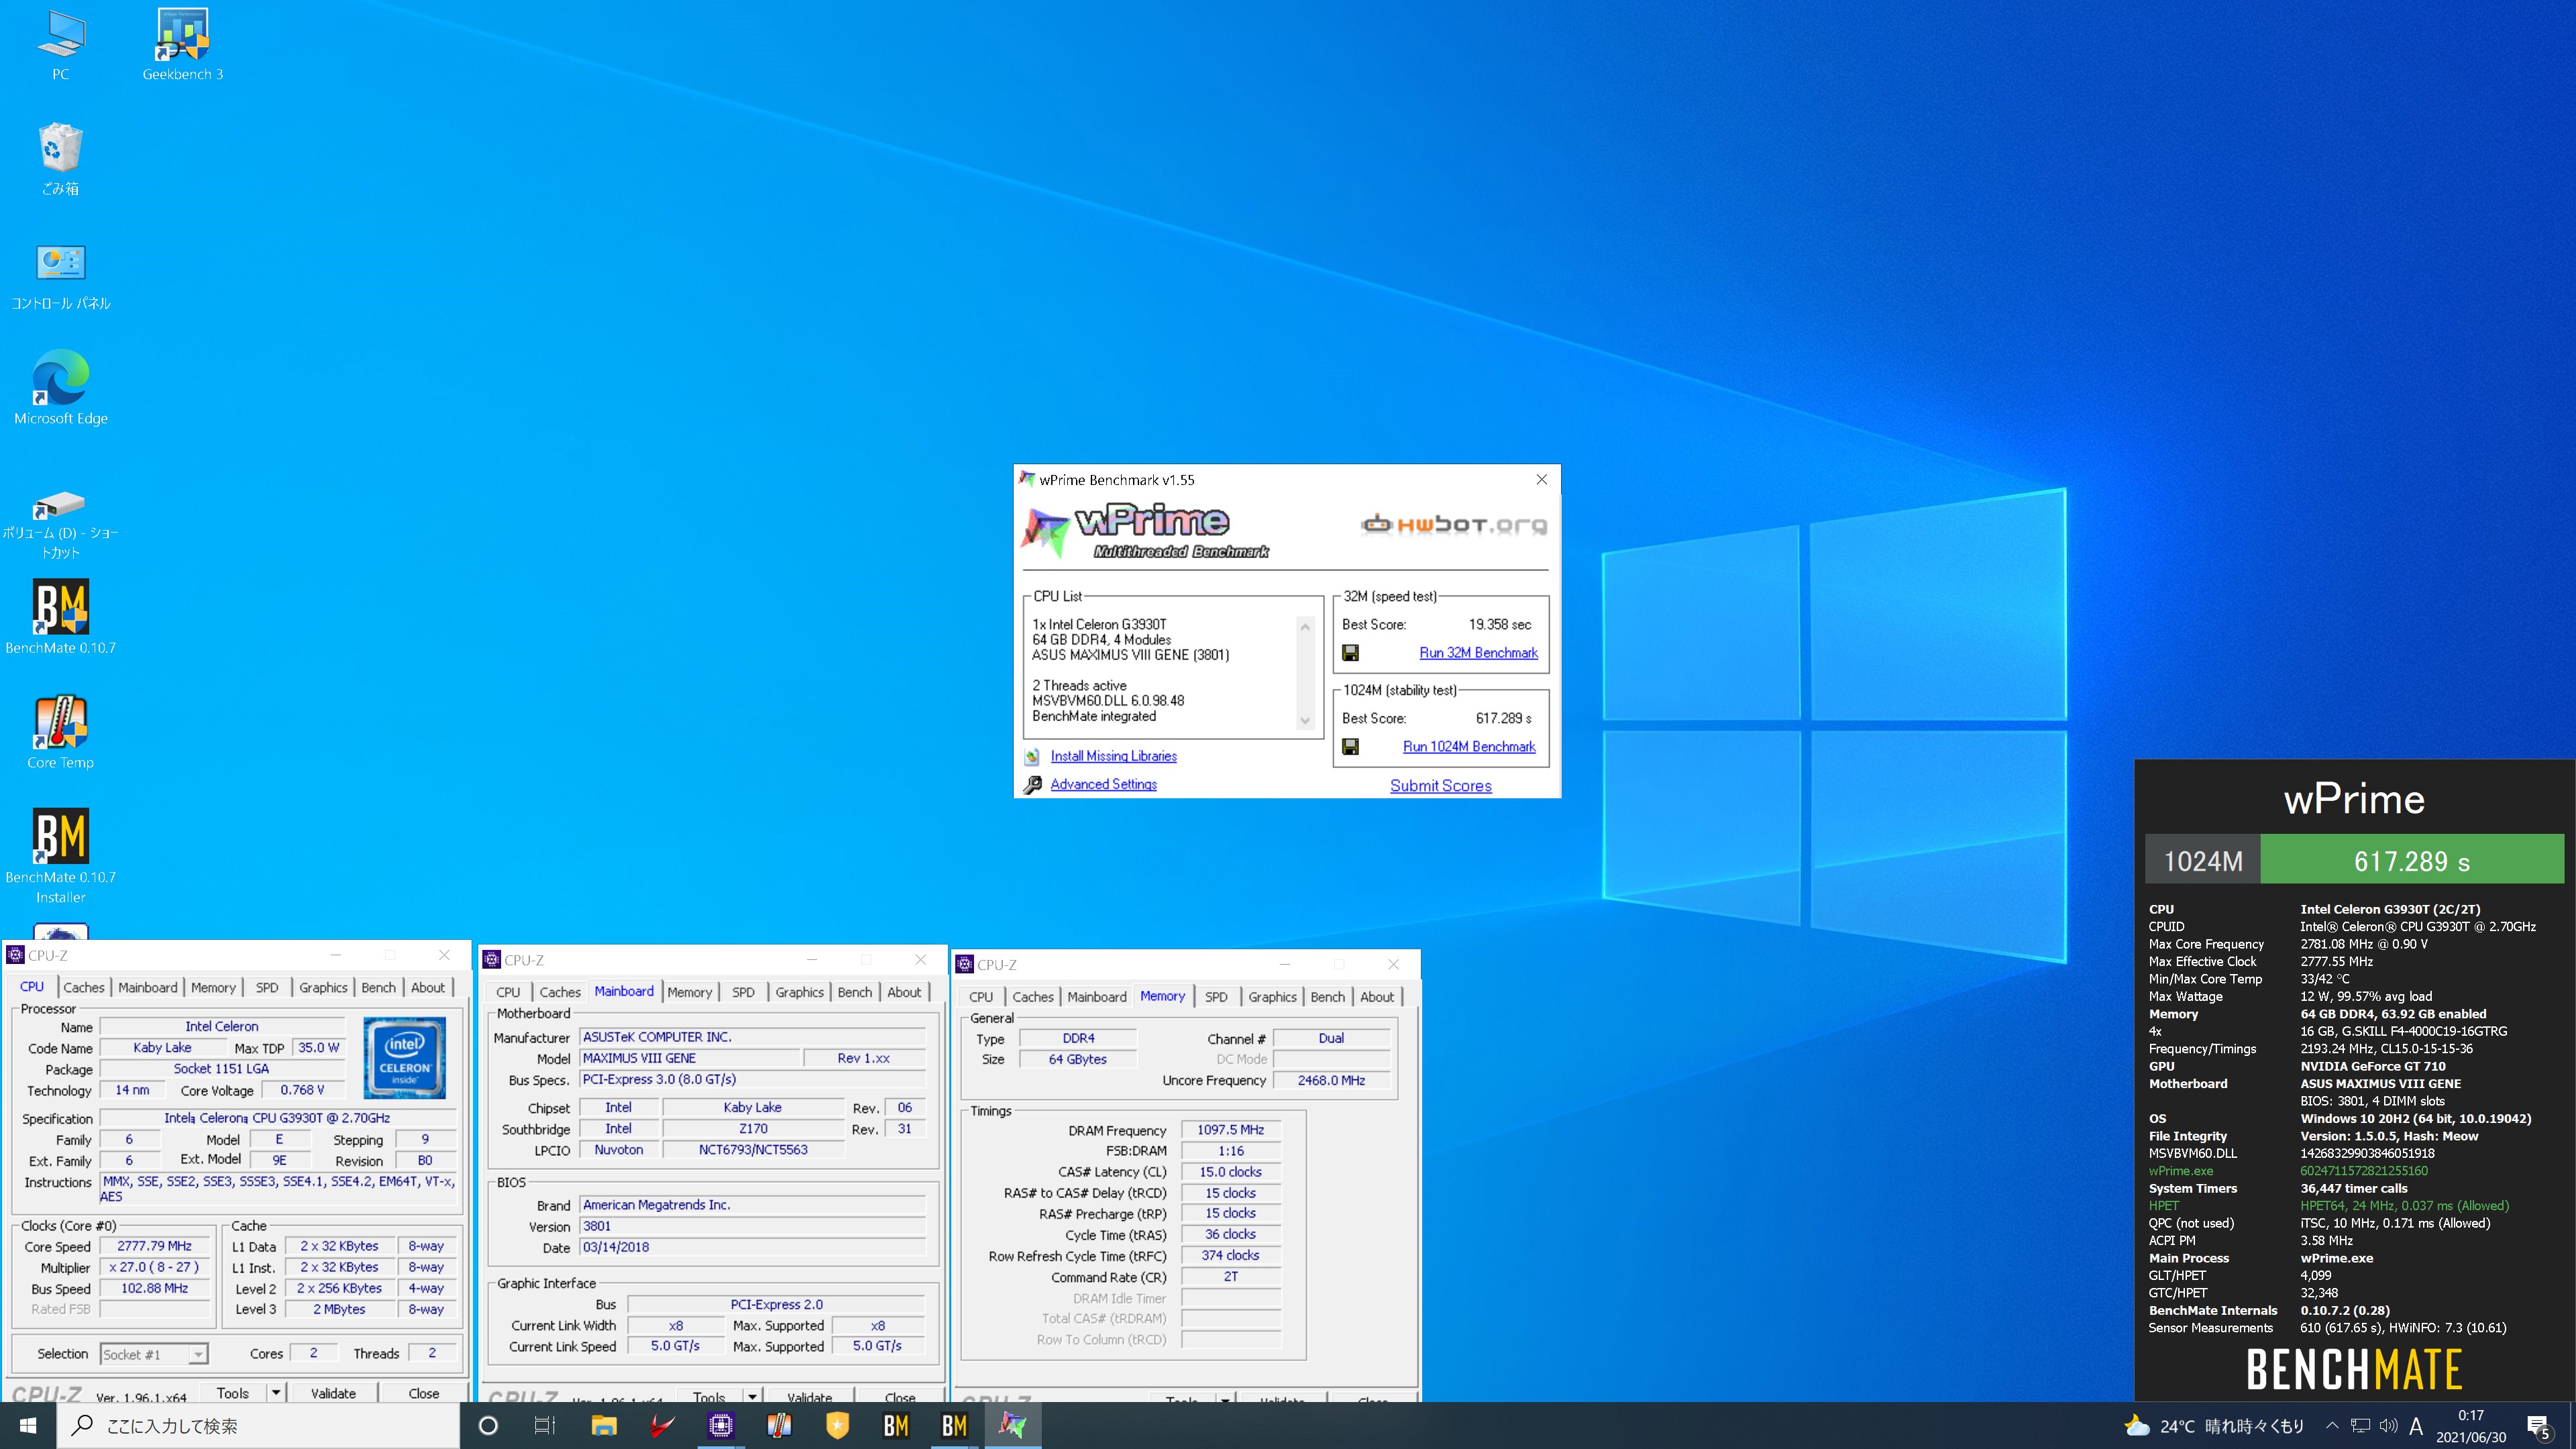Screen dimensions: 2576x1449
Task: Click the Advanced Settings link
Action: [1103, 785]
